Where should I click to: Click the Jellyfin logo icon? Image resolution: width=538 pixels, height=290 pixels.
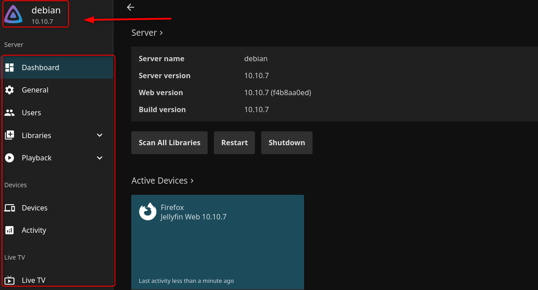[13, 14]
